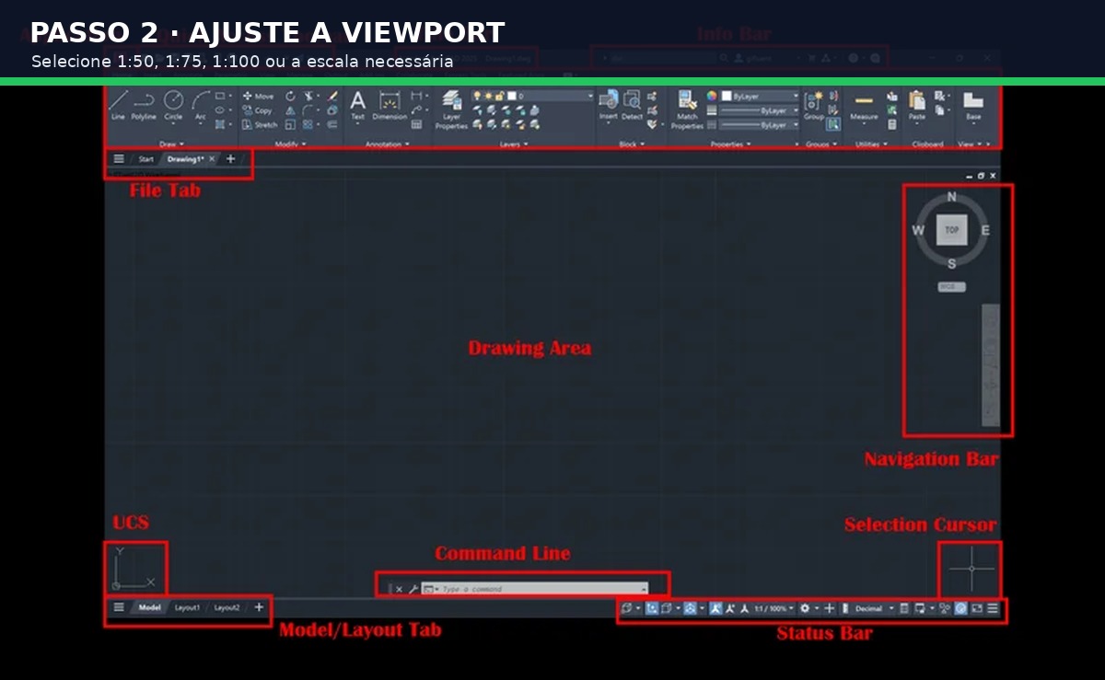This screenshot has width=1105, height=680.
Task: Switch to the Start tab
Action: [145, 158]
